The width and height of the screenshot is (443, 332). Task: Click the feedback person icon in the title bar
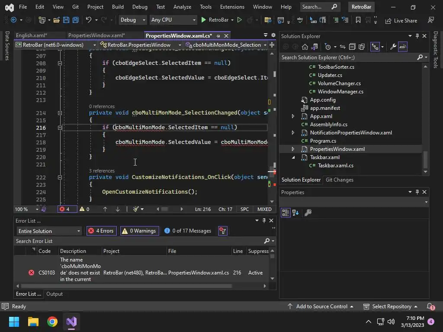430,20
